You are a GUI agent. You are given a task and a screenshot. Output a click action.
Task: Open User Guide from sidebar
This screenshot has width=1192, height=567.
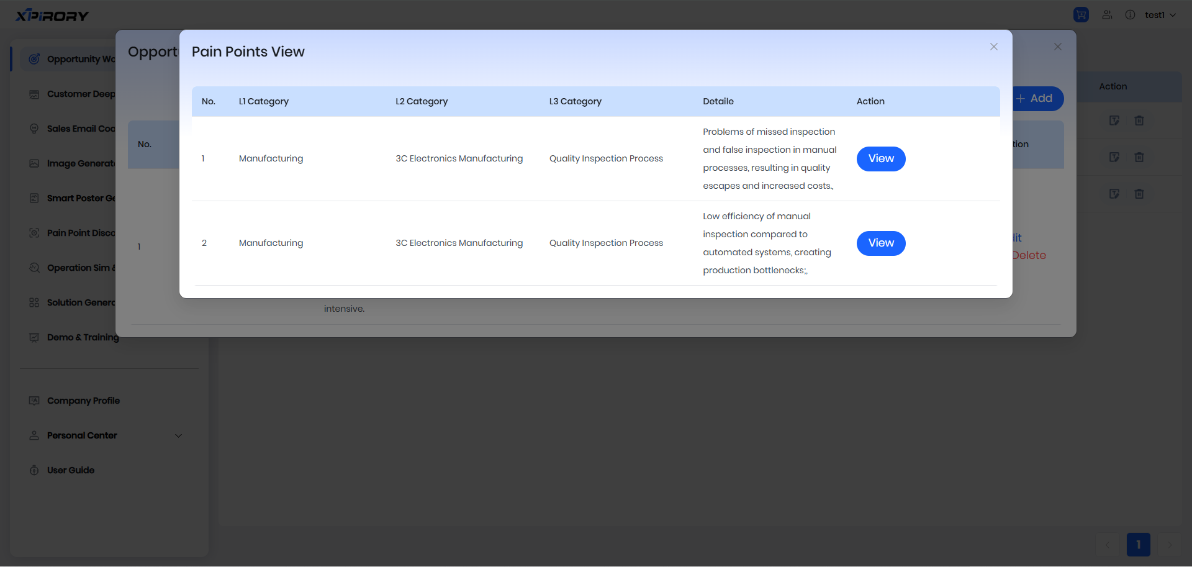pos(71,471)
